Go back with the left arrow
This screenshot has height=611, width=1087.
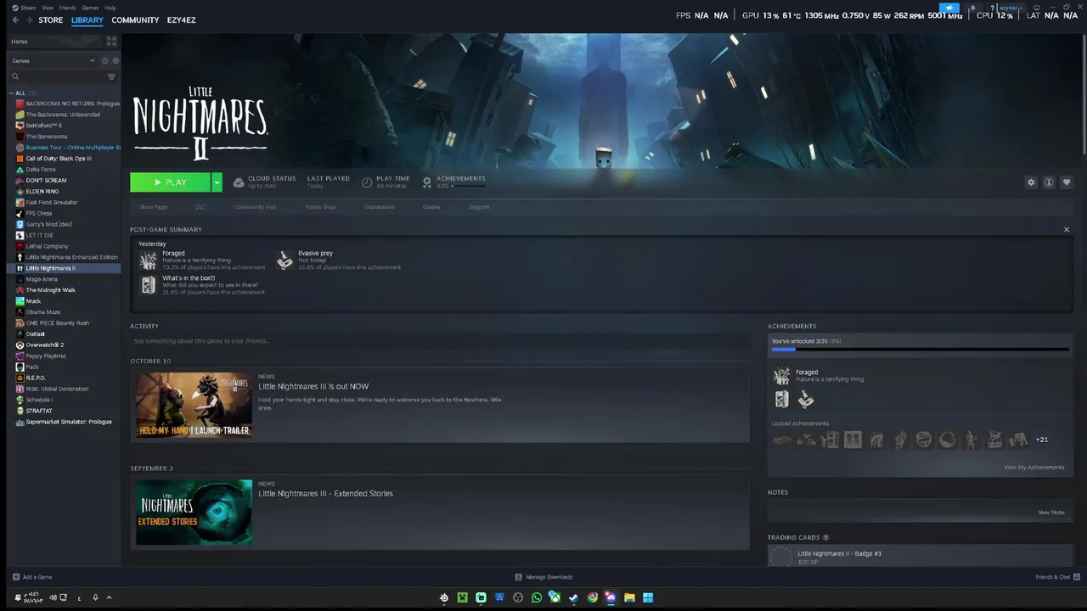point(15,20)
